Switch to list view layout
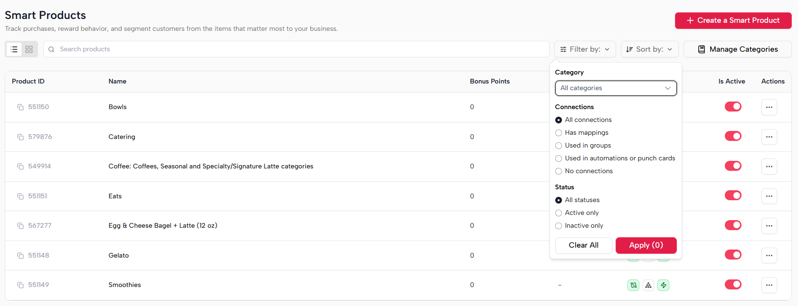The image size is (798, 306). (14, 49)
